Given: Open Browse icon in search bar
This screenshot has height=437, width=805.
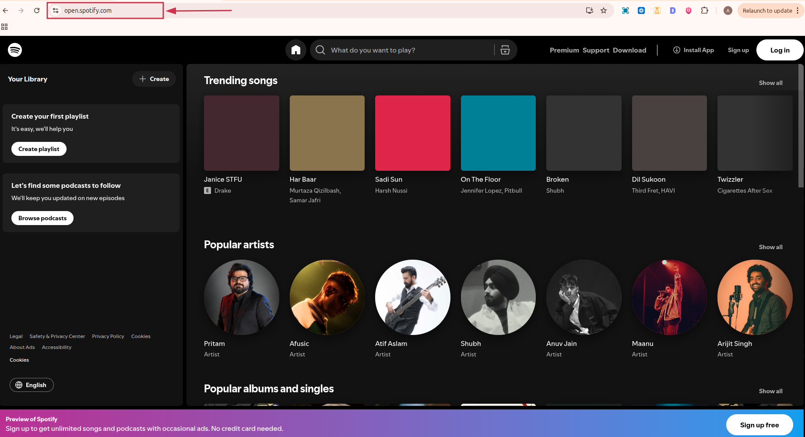Looking at the screenshot, I should (505, 50).
